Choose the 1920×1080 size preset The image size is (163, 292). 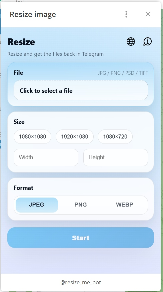click(74, 136)
